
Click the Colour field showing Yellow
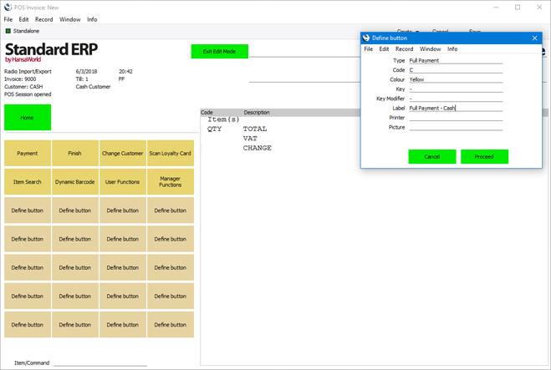click(456, 79)
